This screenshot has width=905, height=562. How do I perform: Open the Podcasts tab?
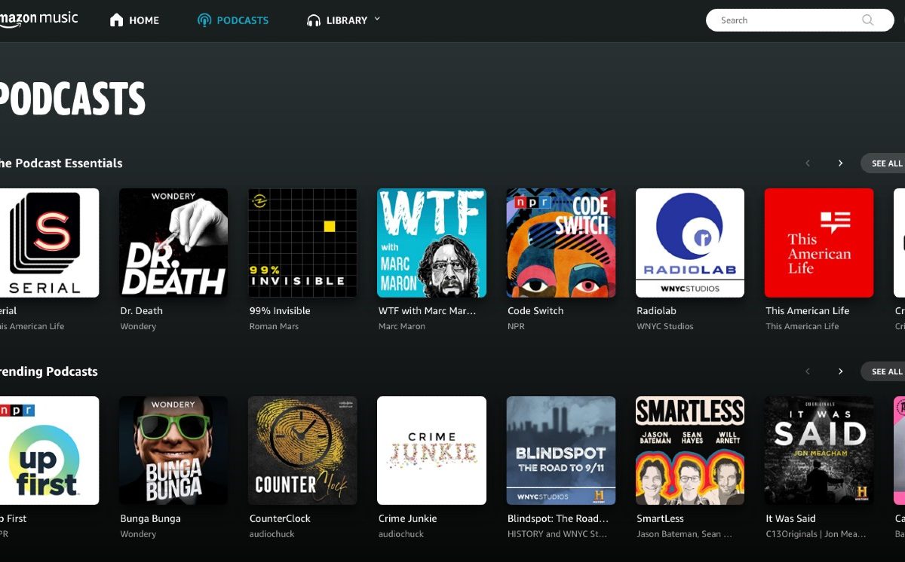[x=232, y=20]
